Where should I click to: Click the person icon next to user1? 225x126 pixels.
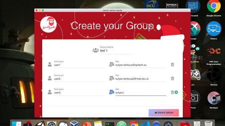pyautogui.click(x=50, y=64)
